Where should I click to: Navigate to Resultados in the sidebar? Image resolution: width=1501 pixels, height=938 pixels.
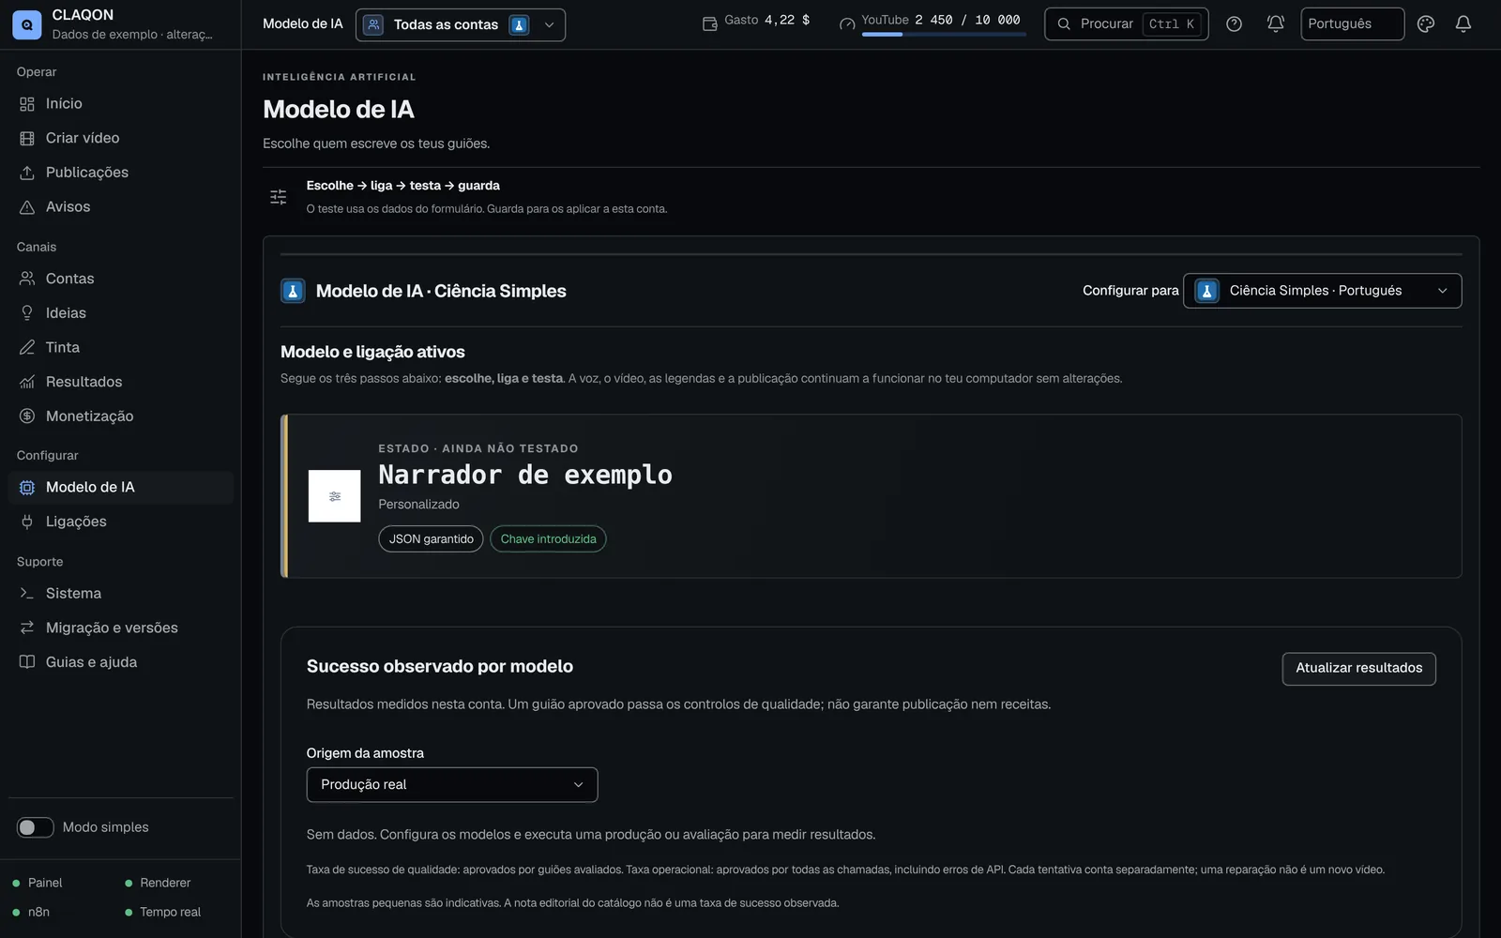click(120, 383)
